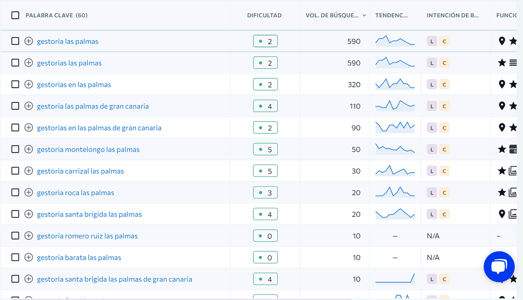
Task: Click map pin in 'gestoria santa brigida las palmas' row
Action: pos(502,214)
